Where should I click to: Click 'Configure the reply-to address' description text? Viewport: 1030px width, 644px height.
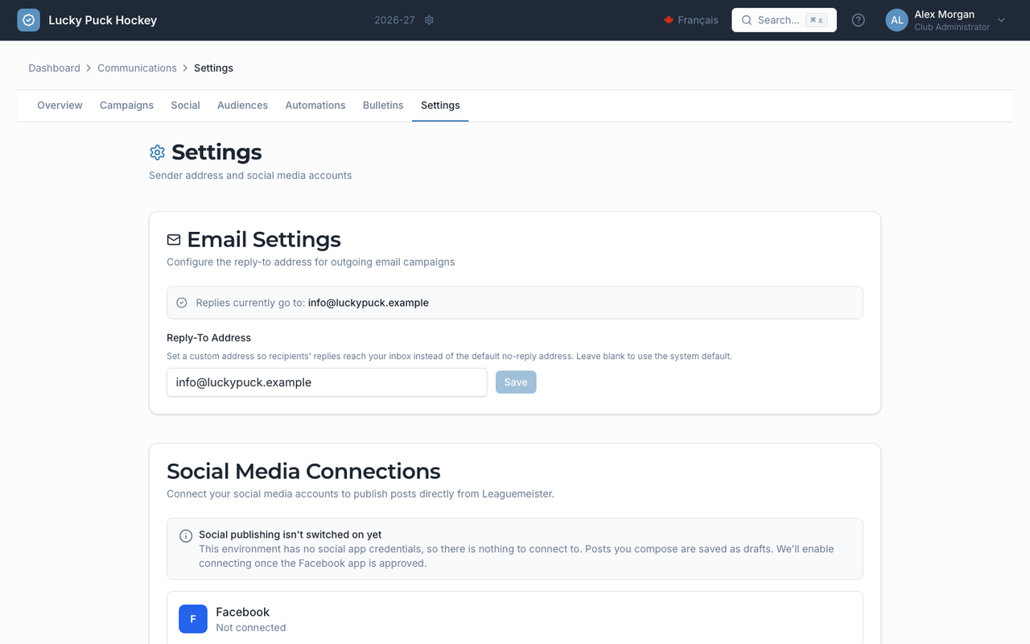(311, 262)
